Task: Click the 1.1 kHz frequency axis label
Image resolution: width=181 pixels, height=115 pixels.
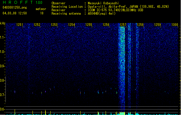Action: point(2,37)
